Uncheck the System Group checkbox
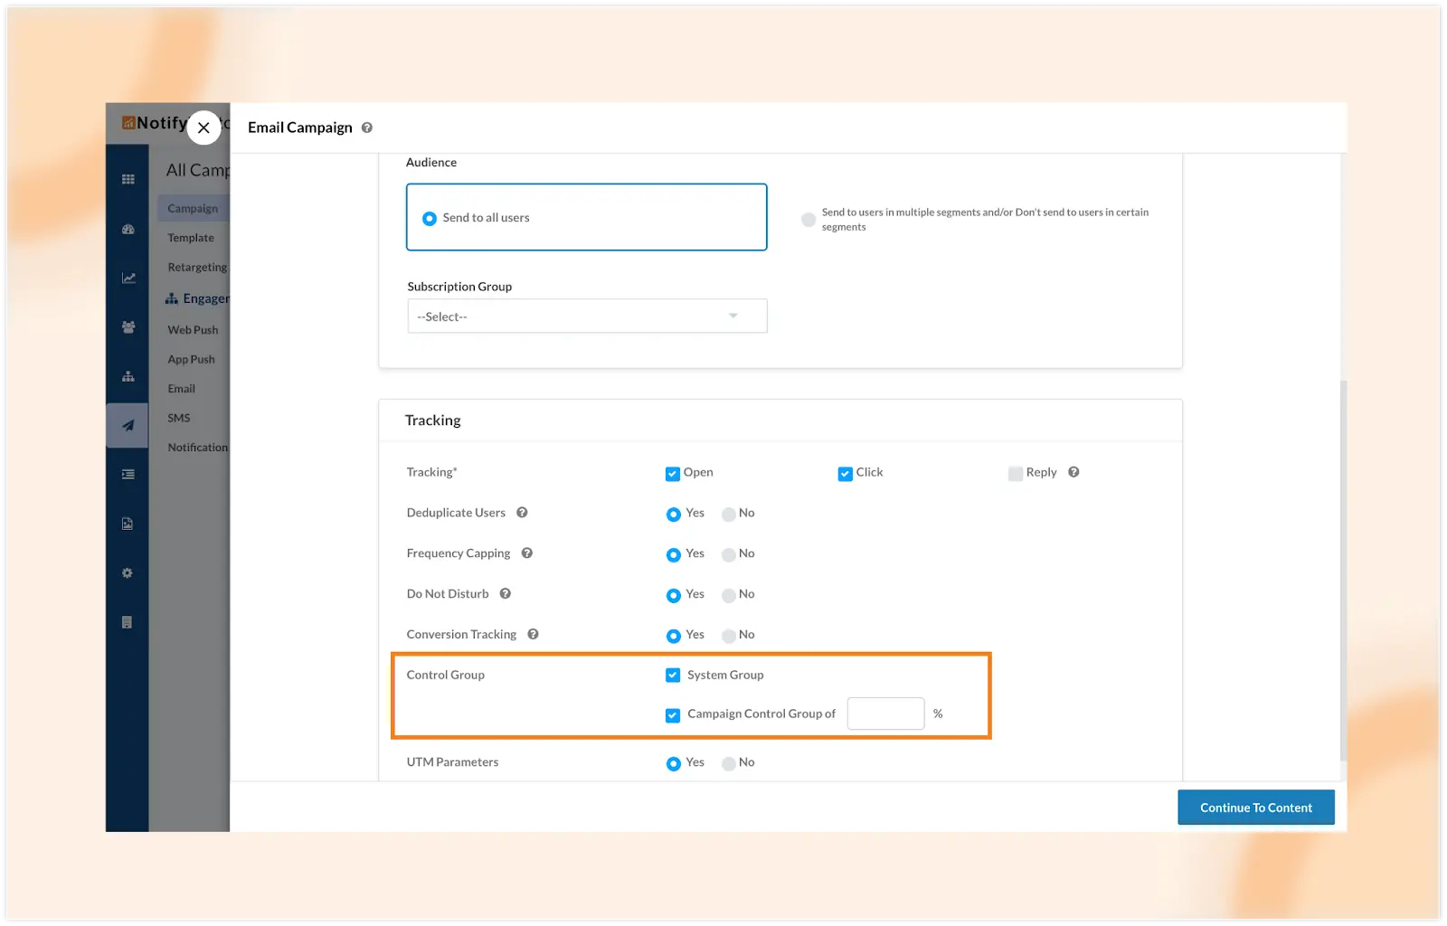The width and height of the screenshot is (1447, 926). (673, 676)
